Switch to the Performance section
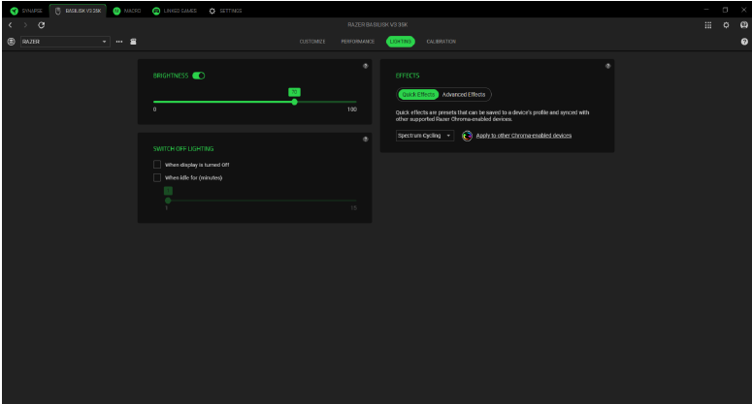This screenshot has height=404, width=752. [x=358, y=42]
